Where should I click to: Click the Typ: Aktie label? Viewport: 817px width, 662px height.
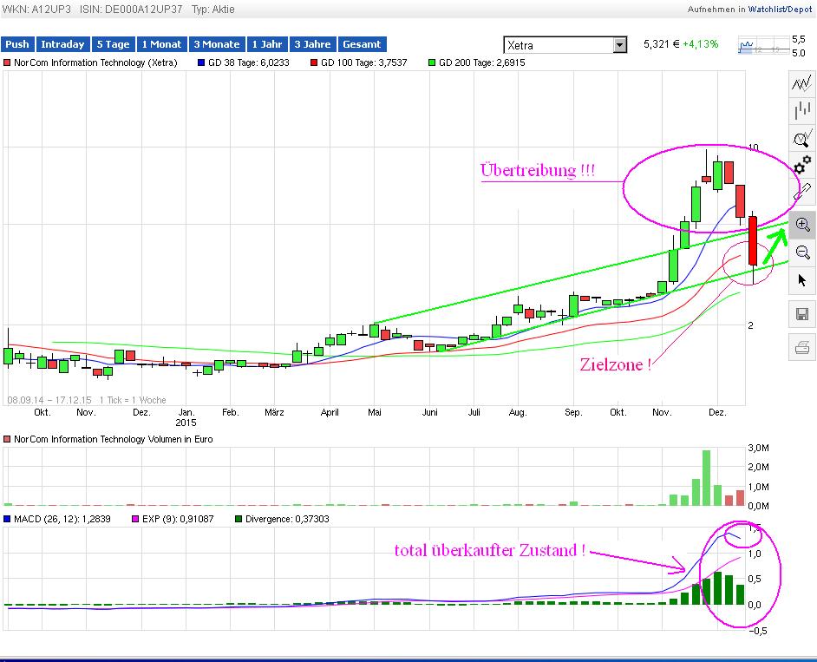tap(213, 10)
